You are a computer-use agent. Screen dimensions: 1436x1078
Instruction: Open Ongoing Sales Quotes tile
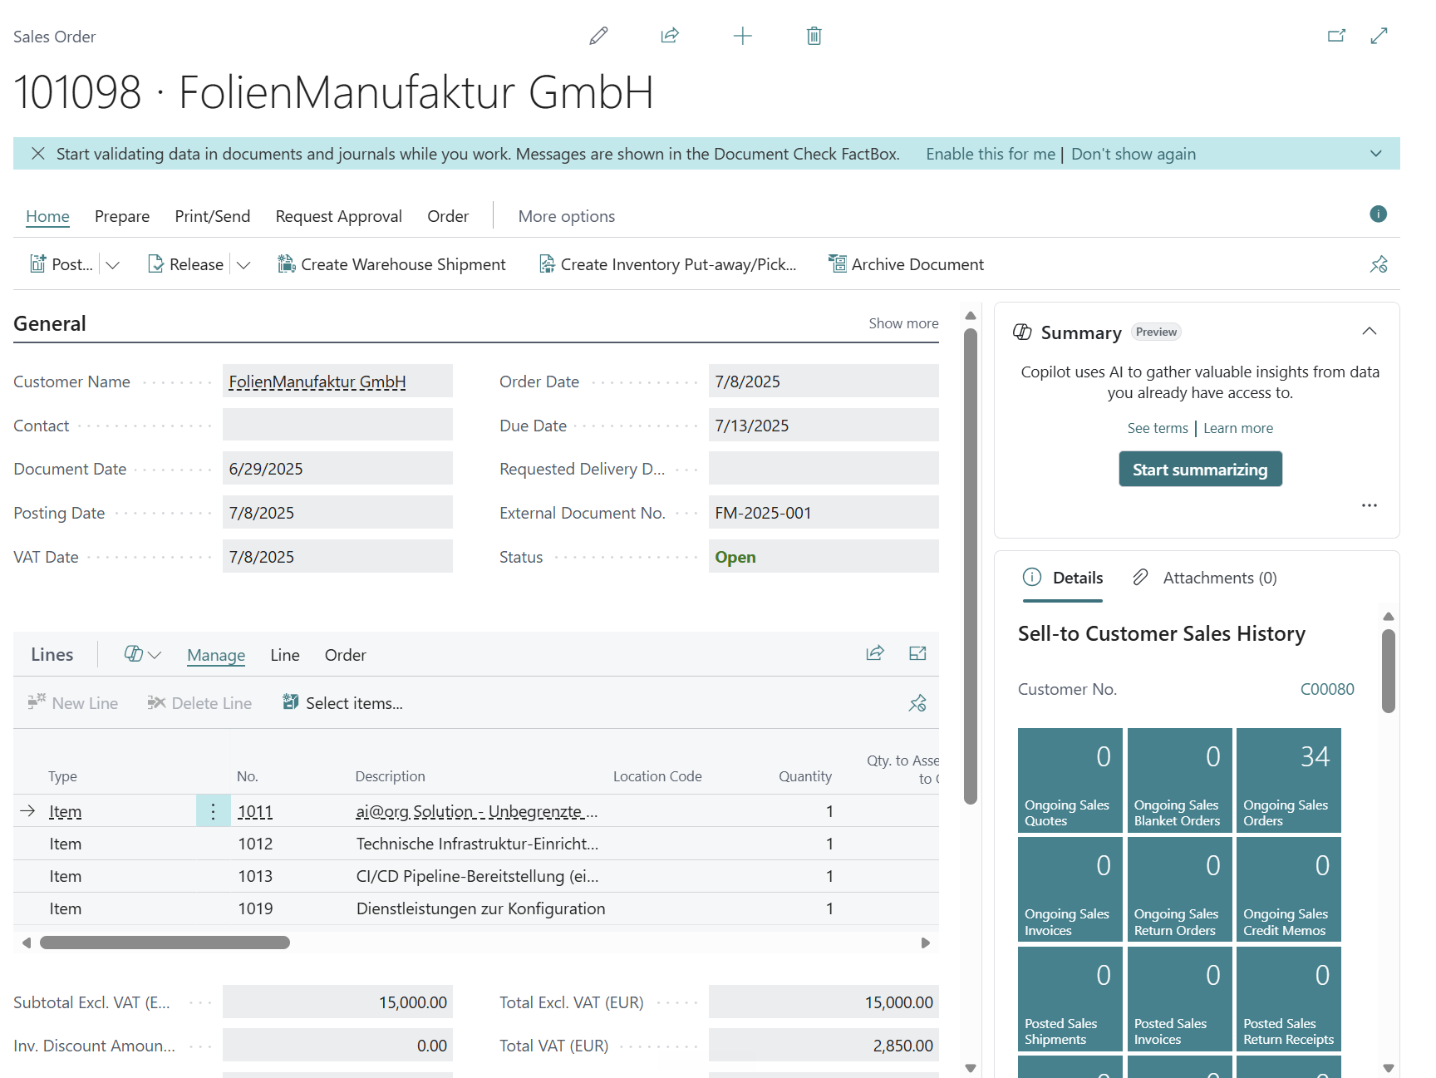[x=1070, y=780]
